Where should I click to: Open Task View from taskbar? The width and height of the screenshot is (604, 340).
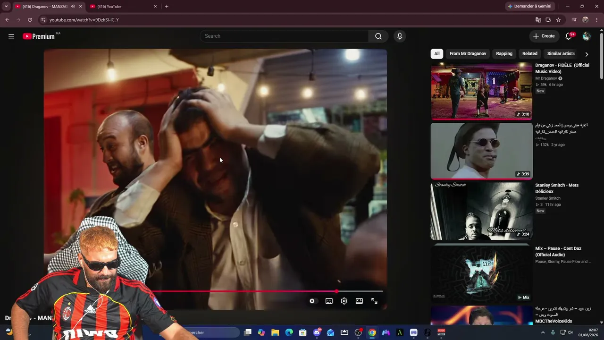tap(248, 332)
